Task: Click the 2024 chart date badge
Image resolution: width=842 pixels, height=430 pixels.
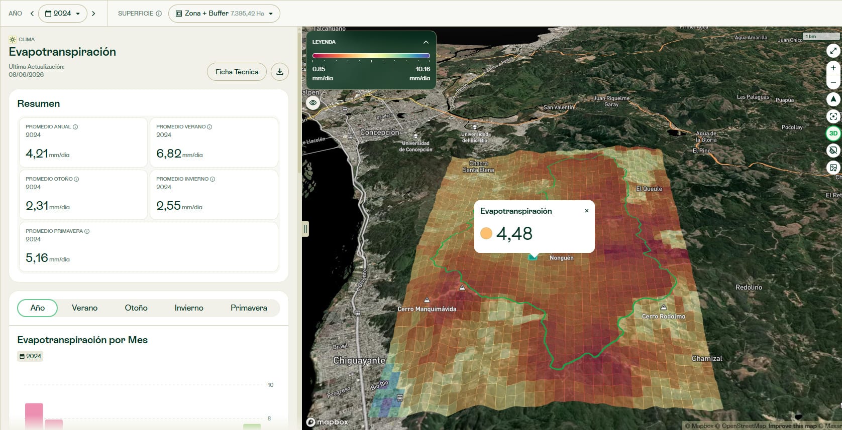Action: coord(30,356)
